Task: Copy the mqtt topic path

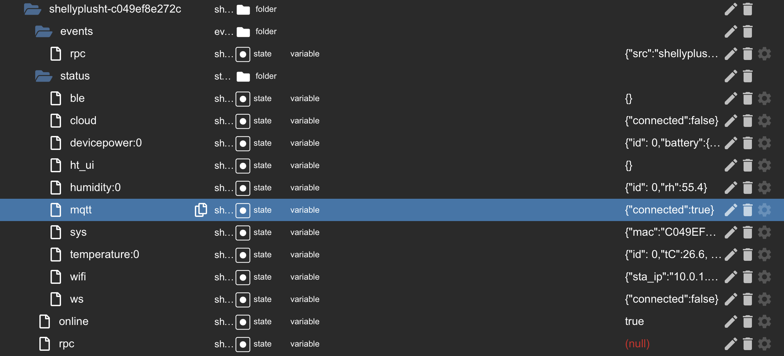Action: pos(200,210)
